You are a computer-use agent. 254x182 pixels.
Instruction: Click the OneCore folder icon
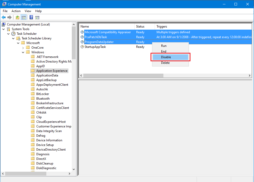click(28, 47)
